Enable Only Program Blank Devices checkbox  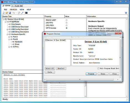[x=98, y=69]
